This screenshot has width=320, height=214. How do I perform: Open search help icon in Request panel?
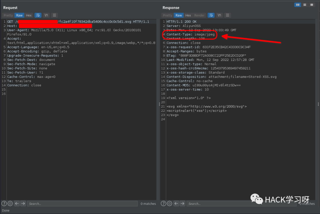click(x=4, y=203)
